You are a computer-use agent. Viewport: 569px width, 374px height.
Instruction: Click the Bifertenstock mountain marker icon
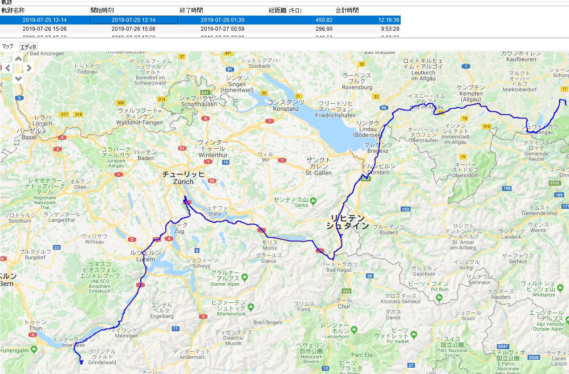coord(251,307)
